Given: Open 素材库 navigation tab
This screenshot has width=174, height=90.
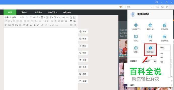Looking at the screenshot, I should pyautogui.click(x=24, y=12).
